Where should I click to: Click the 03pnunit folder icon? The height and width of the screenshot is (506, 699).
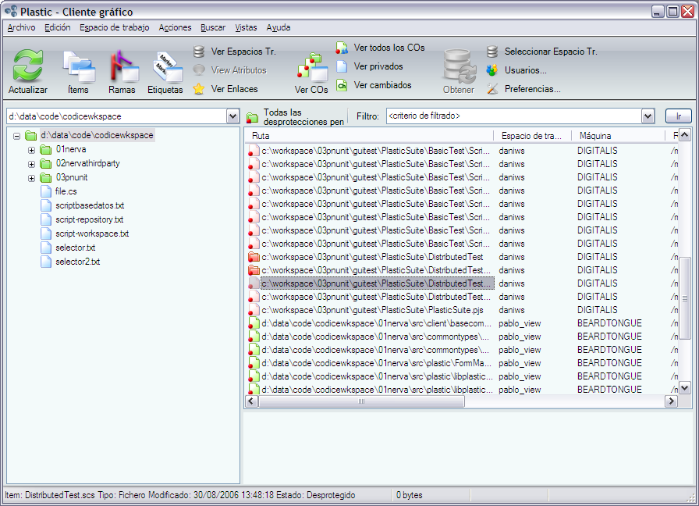(46, 177)
